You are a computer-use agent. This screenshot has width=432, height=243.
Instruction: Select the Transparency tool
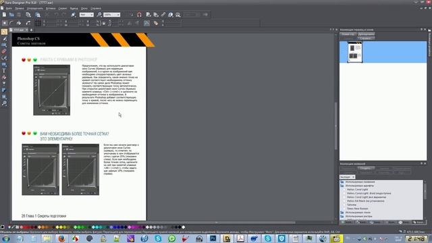4,84
